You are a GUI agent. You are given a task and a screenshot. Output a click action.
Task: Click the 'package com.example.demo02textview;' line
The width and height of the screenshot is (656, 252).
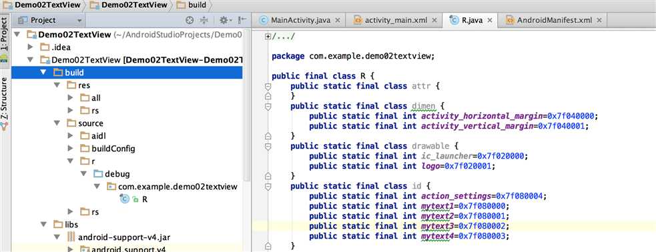point(354,56)
